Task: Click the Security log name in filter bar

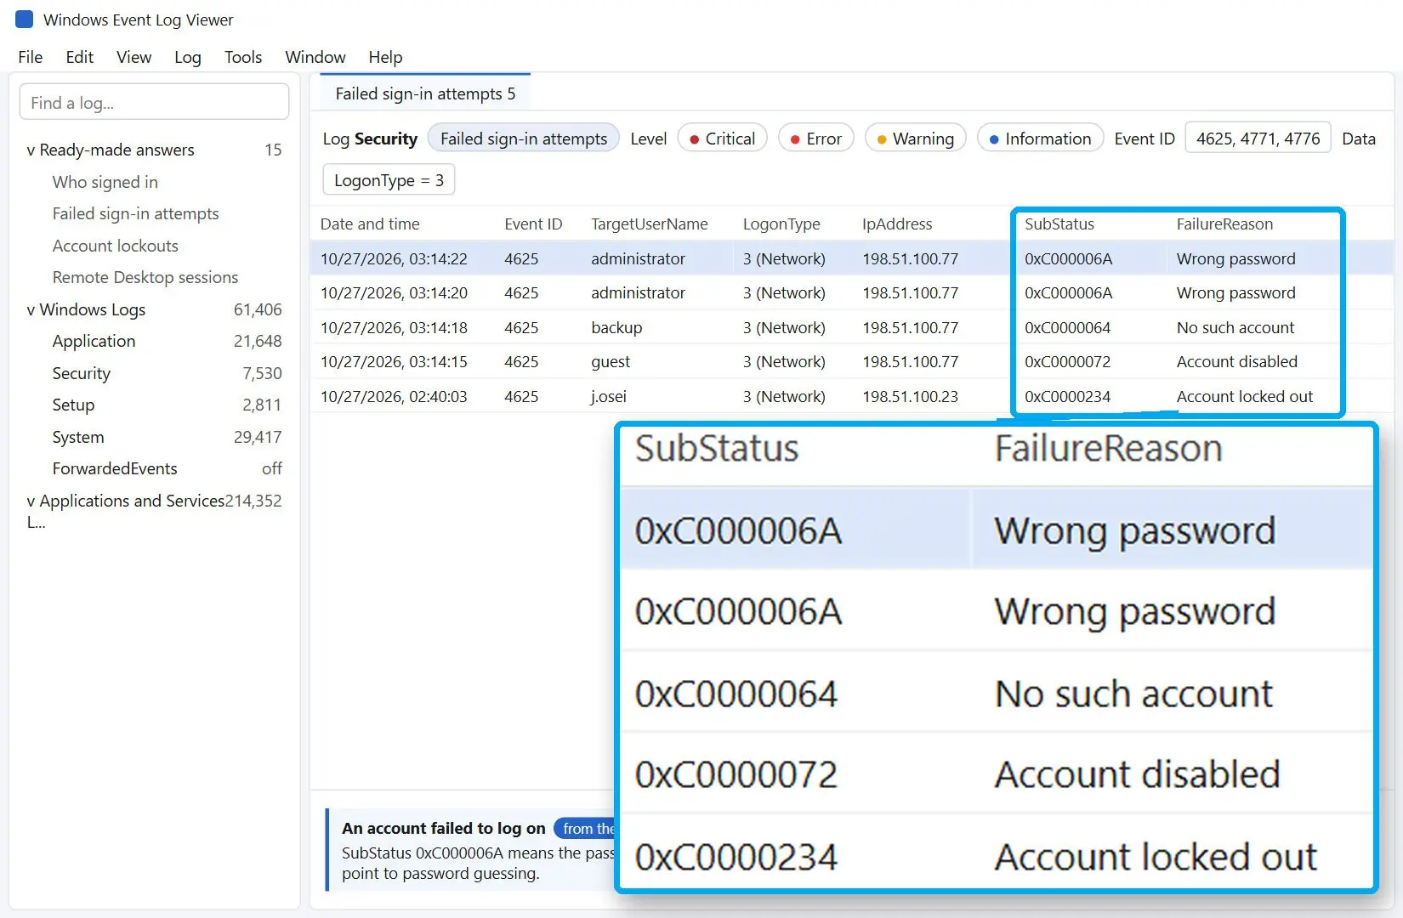Action: 386,139
